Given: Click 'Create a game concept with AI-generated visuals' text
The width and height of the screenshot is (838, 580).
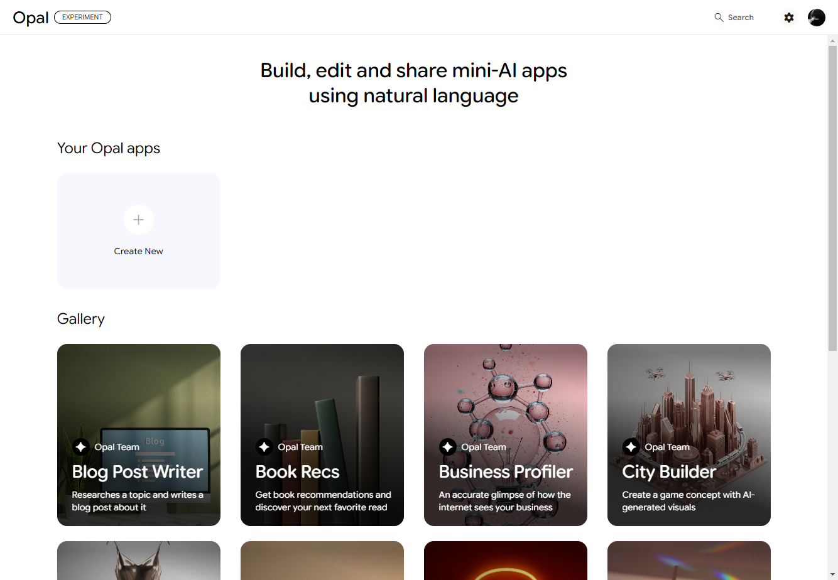Looking at the screenshot, I should tap(688, 501).
